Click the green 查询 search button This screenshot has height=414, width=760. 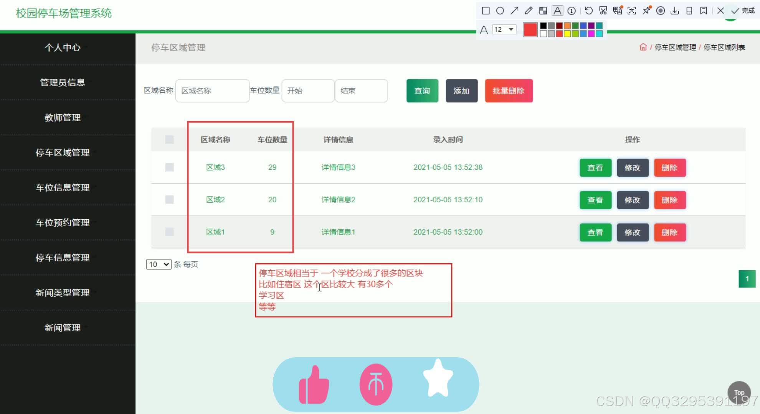click(422, 91)
